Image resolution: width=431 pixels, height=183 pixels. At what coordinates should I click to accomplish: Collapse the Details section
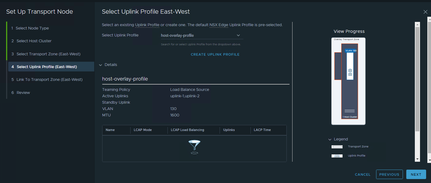pyautogui.click(x=101, y=65)
